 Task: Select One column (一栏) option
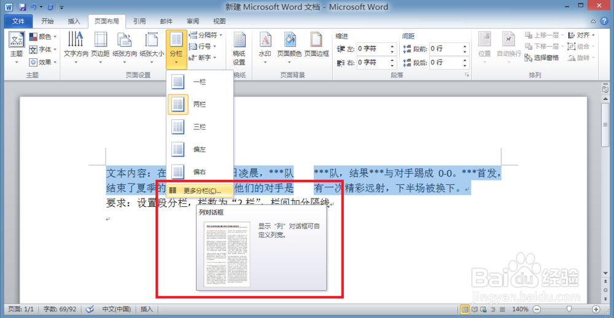point(200,82)
